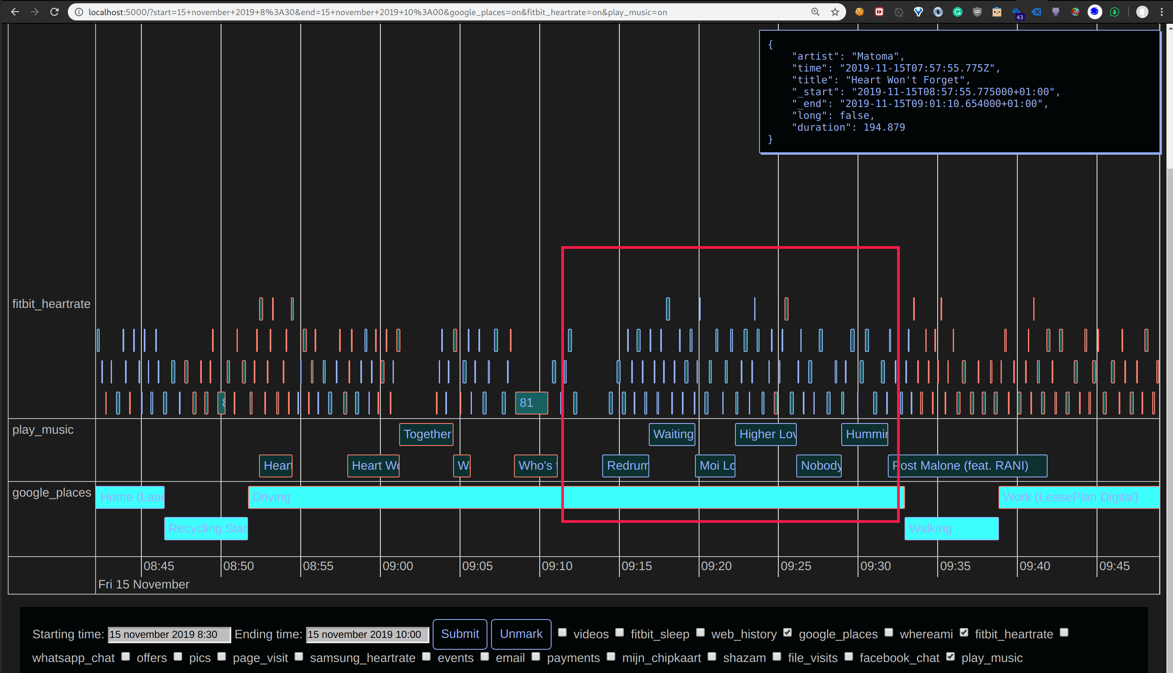
Task: Click the heartrate marker labeled 81
Action: point(531,403)
